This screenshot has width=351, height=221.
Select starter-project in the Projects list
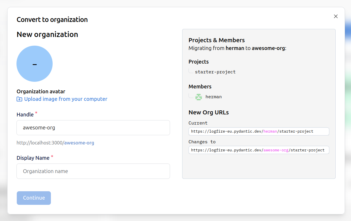click(x=215, y=72)
